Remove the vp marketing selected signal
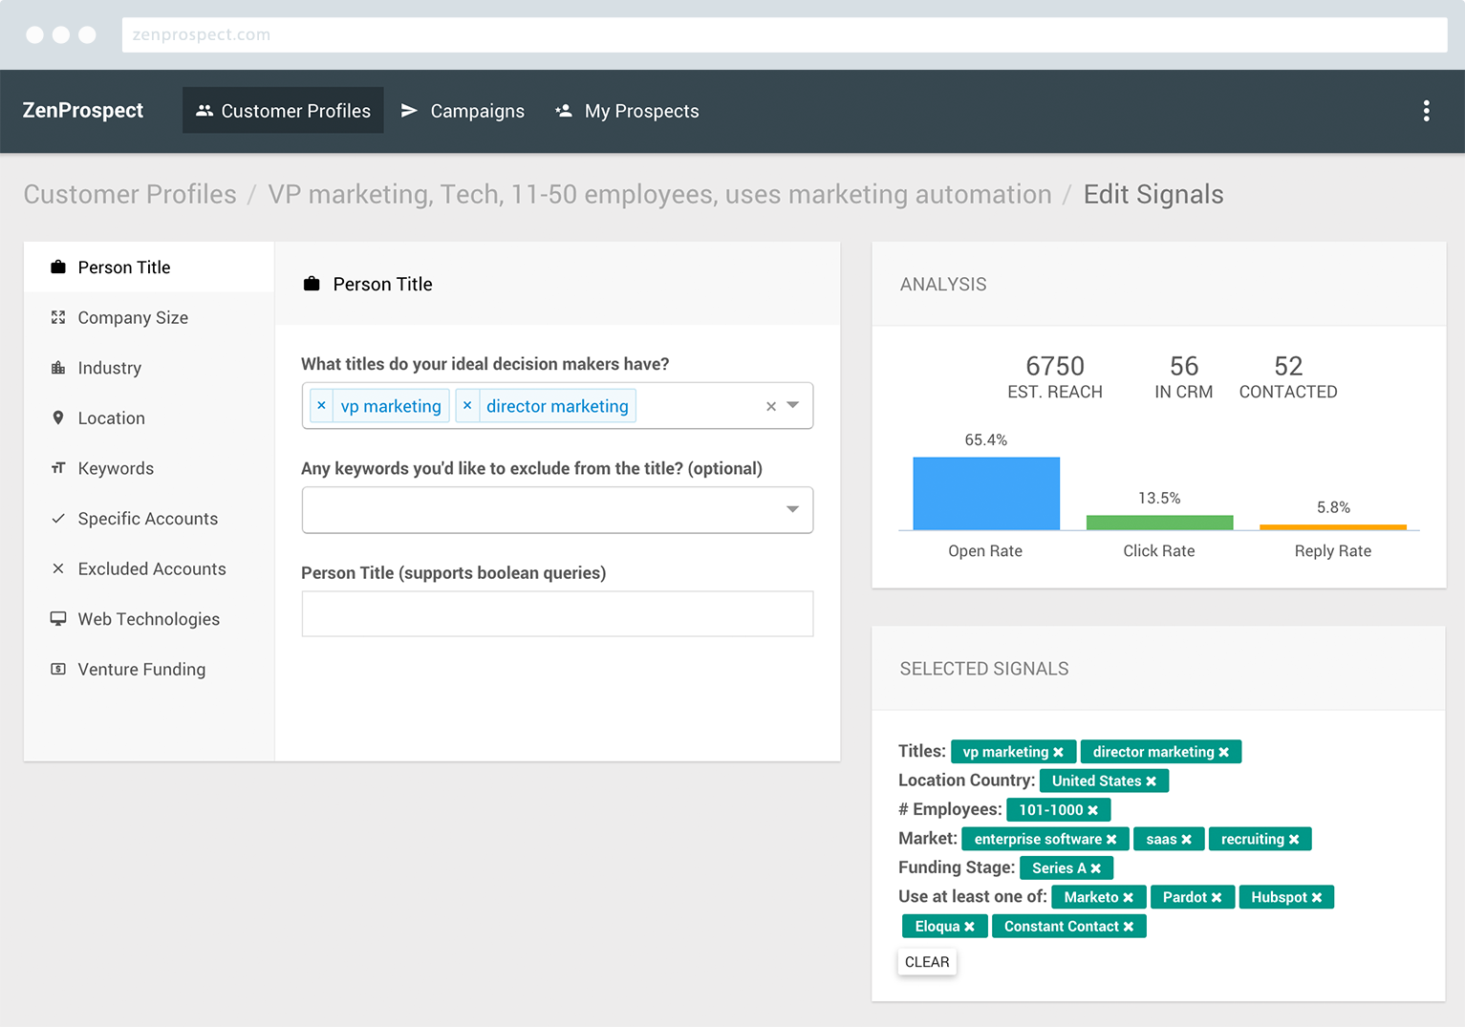Viewport: 1465px width, 1027px height. tap(1058, 752)
